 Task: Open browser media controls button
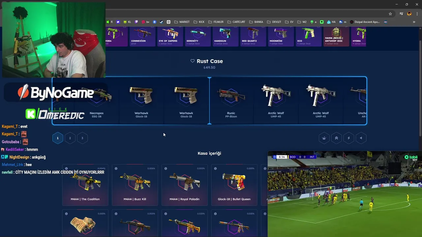click(x=401, y=14)
